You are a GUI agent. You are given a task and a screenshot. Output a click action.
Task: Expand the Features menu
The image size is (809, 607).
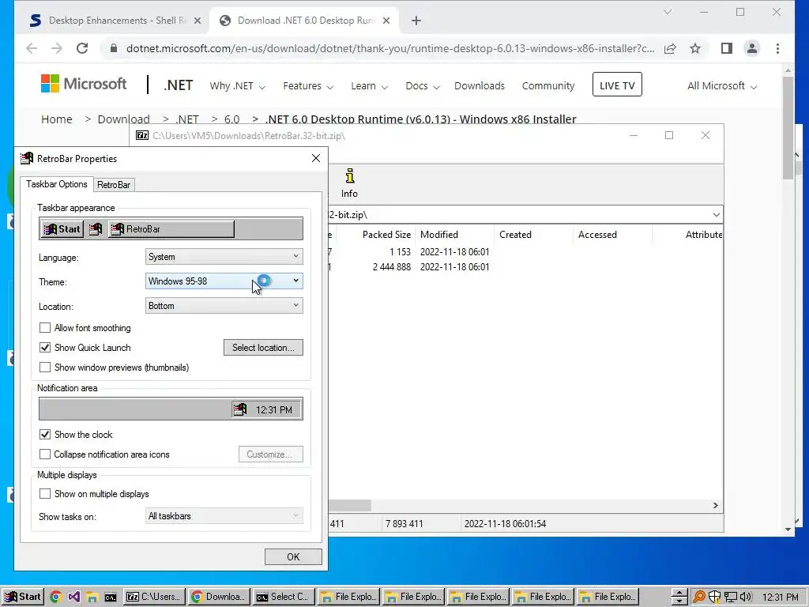coord(308,85)
